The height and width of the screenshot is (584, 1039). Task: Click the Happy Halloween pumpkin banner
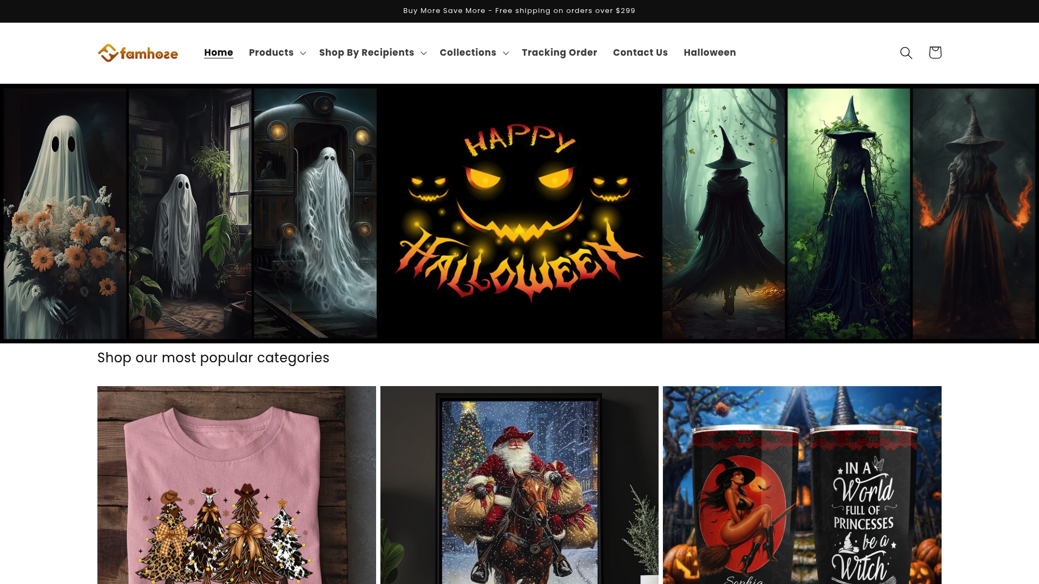[x=519, y=214]
